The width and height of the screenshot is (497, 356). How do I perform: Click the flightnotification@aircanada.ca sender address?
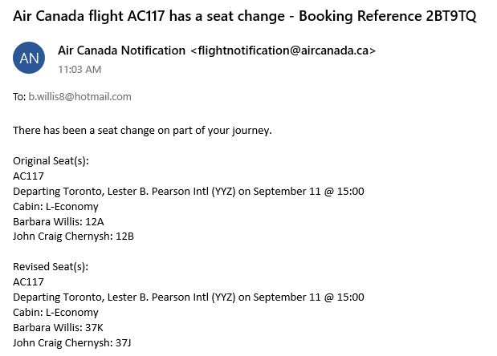(x=283, y=51)
